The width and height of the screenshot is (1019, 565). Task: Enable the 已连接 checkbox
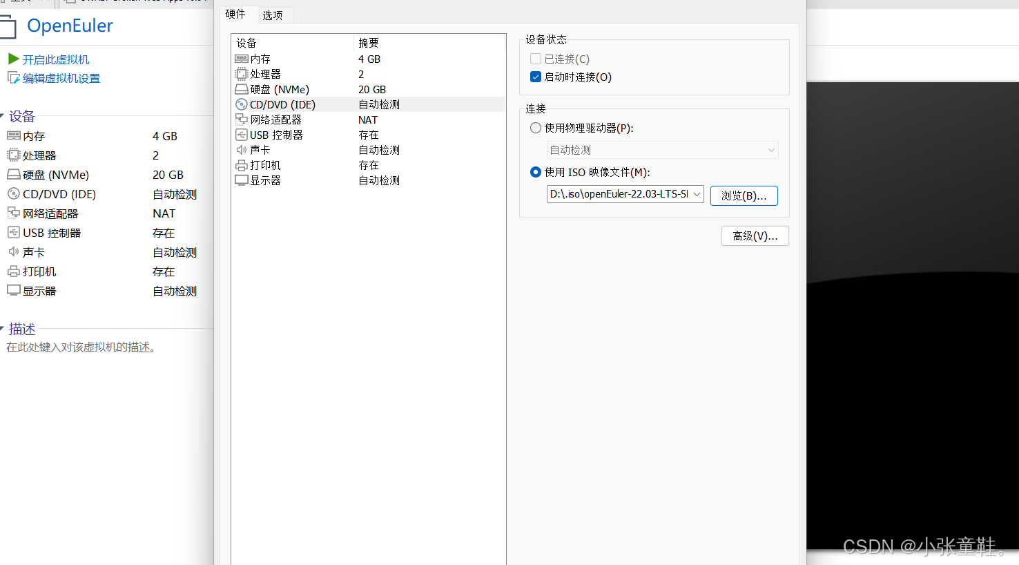(536, 59)
